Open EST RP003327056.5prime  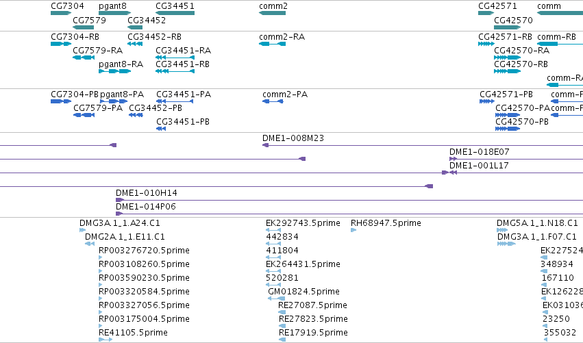tap(101, 312)
